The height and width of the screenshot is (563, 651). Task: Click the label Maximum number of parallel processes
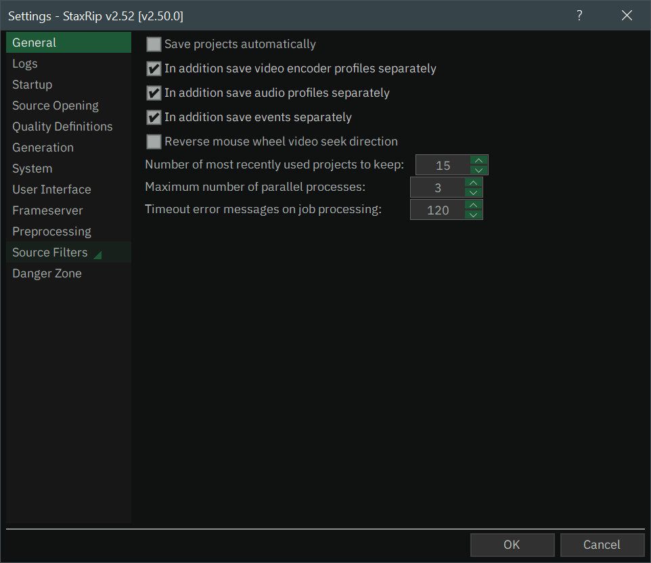tap(255, 187)
